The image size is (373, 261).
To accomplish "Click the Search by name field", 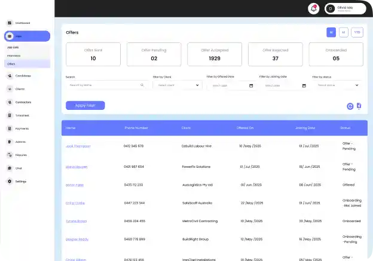I will (108, 85).
